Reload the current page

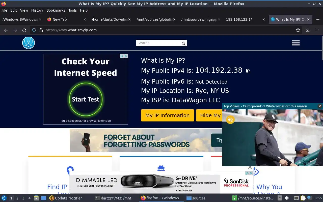(x=24, y=30)
